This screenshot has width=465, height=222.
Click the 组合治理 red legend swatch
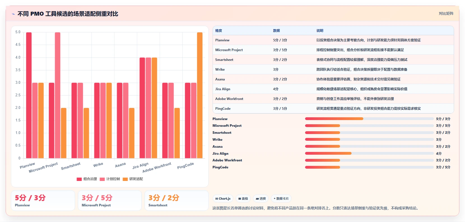tap(79, 179)
